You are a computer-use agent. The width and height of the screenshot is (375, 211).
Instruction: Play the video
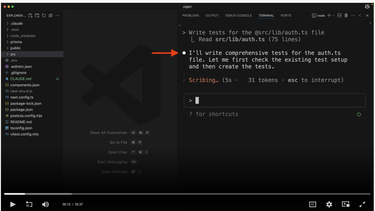tap(13, 204)
